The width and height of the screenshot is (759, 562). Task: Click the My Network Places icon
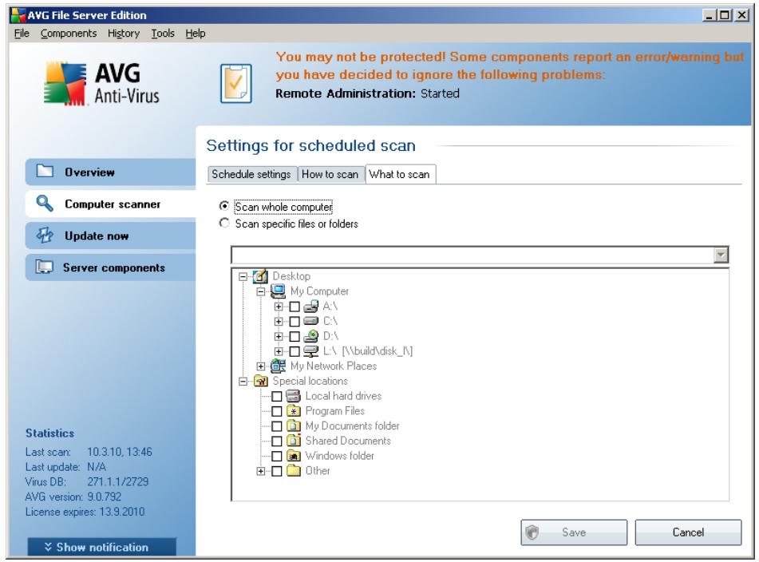(x=278, y=366)
